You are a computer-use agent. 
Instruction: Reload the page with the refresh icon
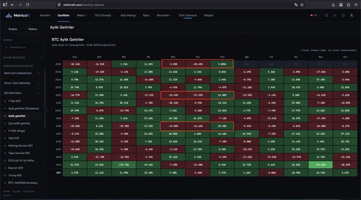(x=28, y=5)
